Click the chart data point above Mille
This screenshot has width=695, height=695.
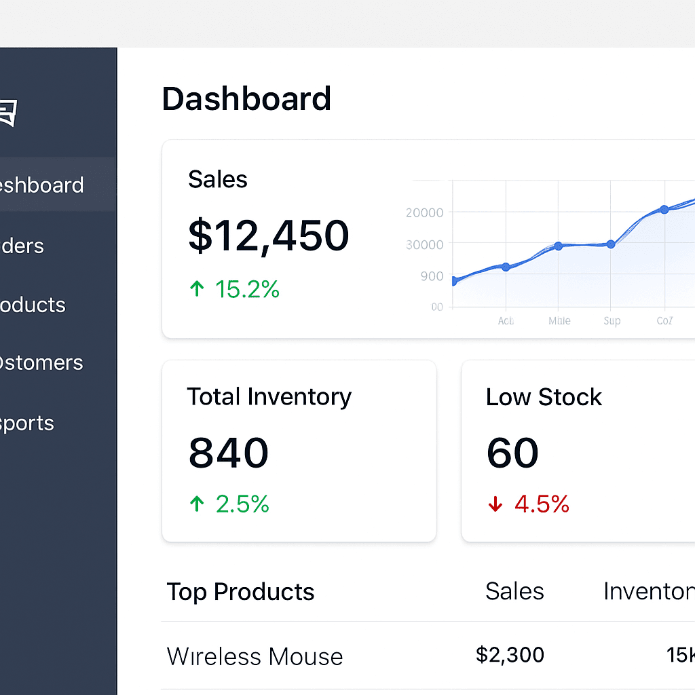559,246
